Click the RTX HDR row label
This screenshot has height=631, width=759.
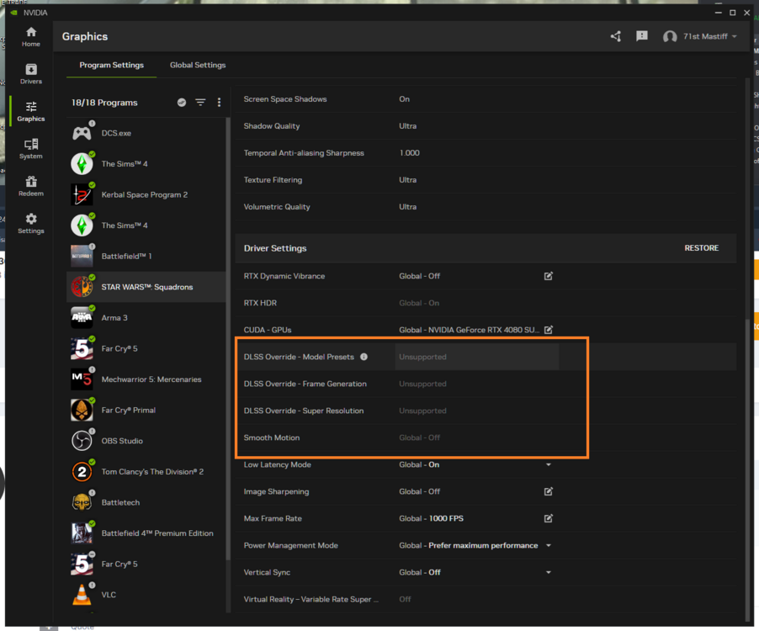pos(260,303)
